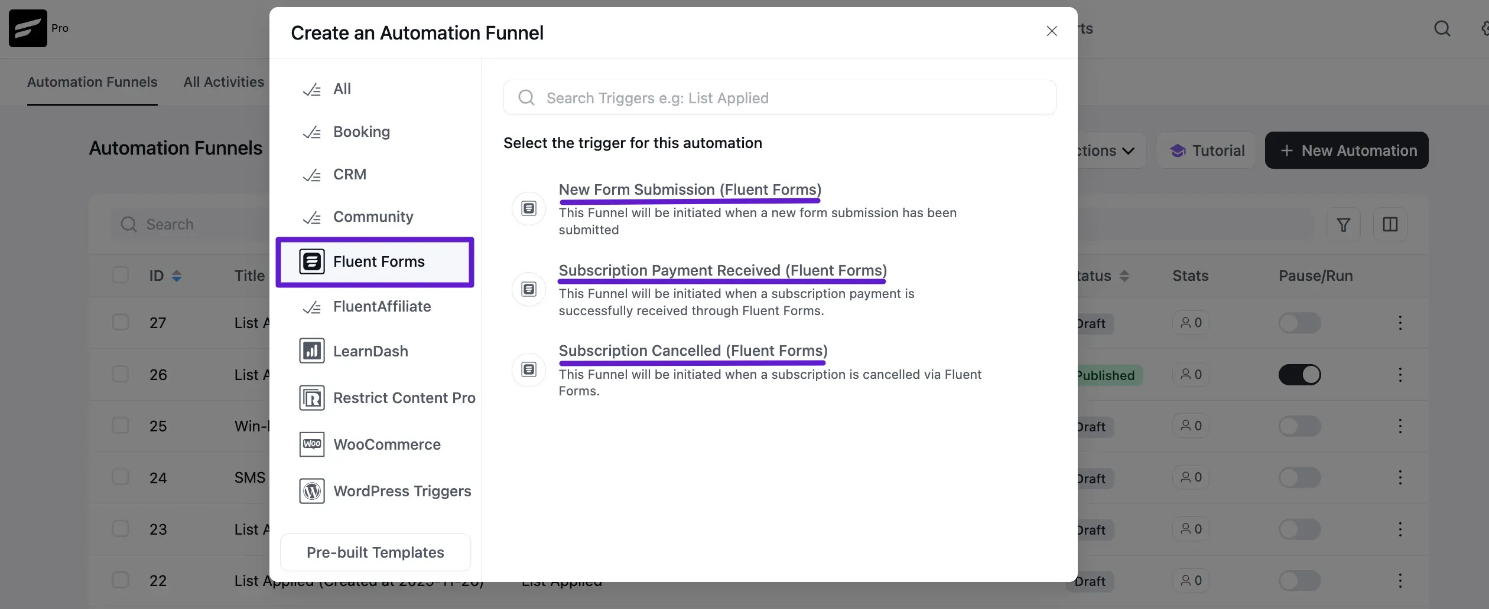This screenshot has height=609, width=1489.
Task: Toggle the select-all checkbox in table header
Action: coord(121,275)
